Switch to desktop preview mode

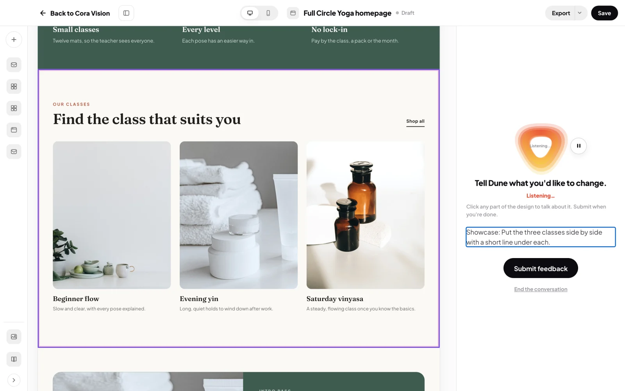[x=250, y=13]
